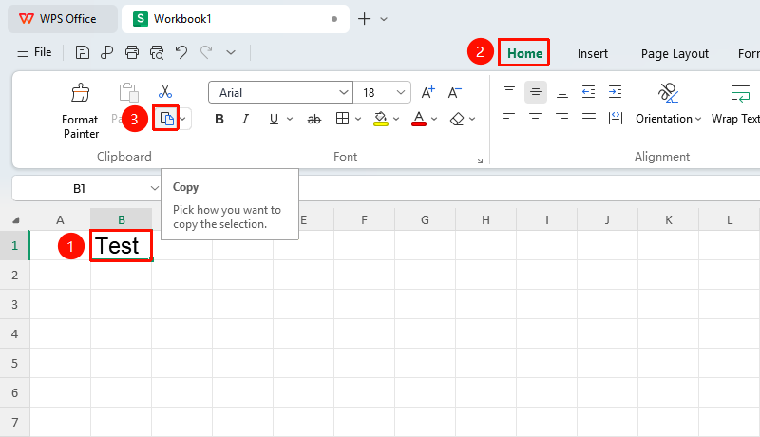Image resolution: width=760 pixels, height=437 pixels.
Task: Click the Export to PDF icon
Action: pos(106,52)
